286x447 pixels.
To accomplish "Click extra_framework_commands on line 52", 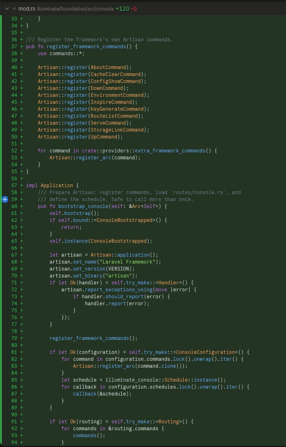I will [x=170, y=150].
